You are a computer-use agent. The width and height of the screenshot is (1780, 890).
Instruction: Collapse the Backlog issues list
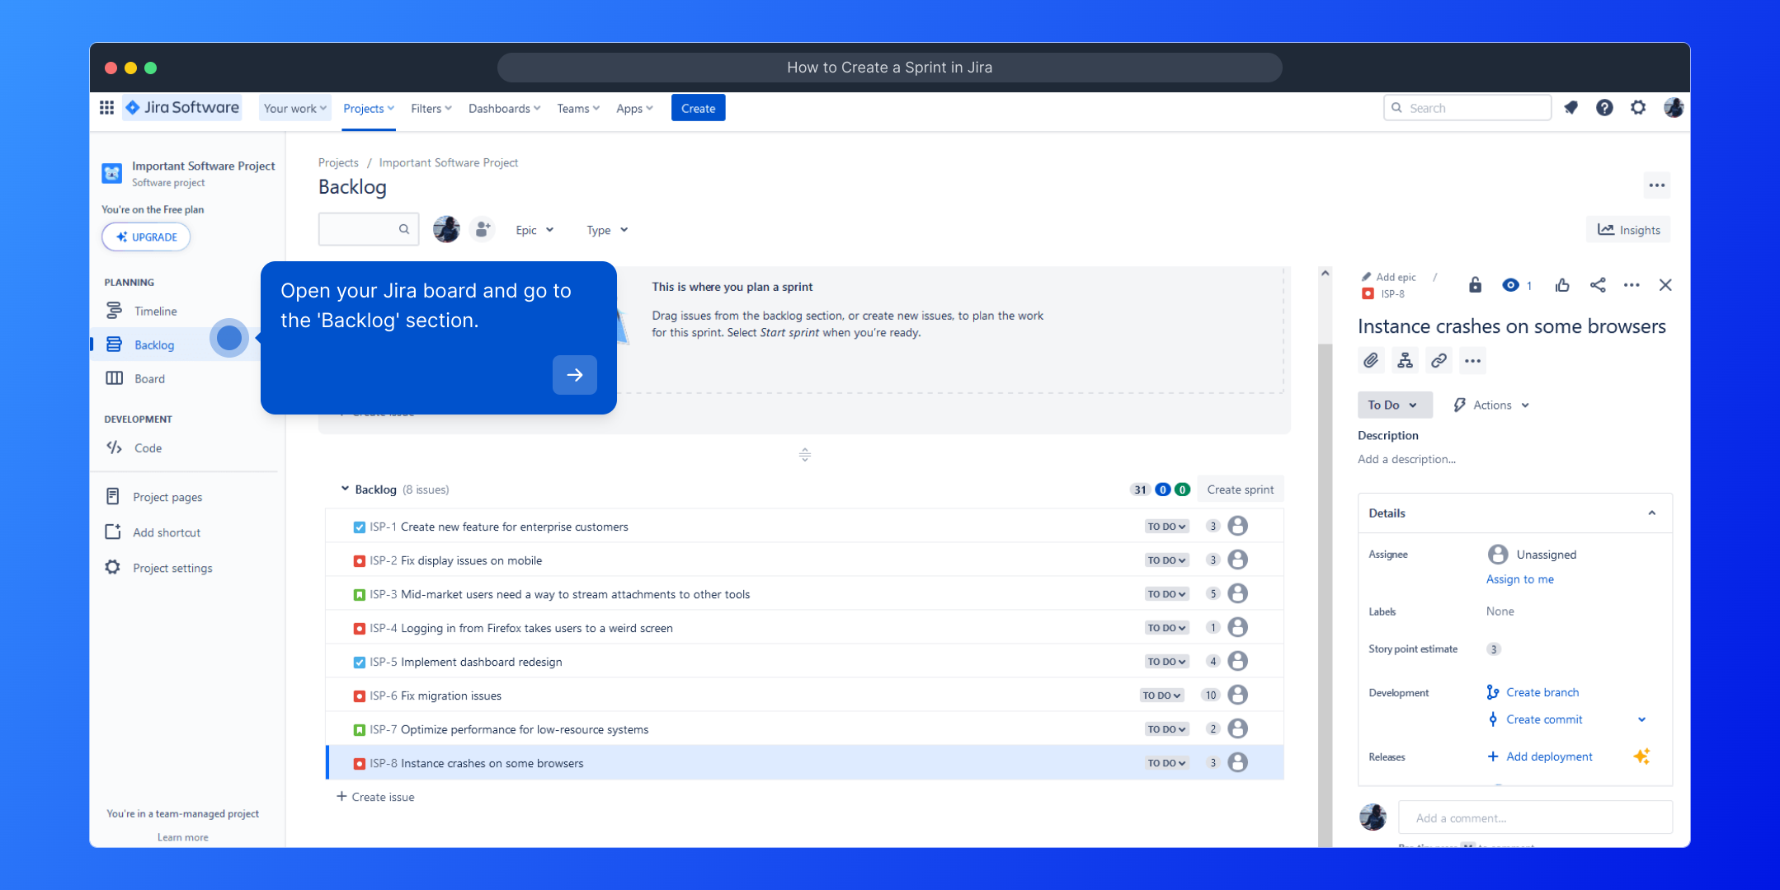click(x=345, y=489)
